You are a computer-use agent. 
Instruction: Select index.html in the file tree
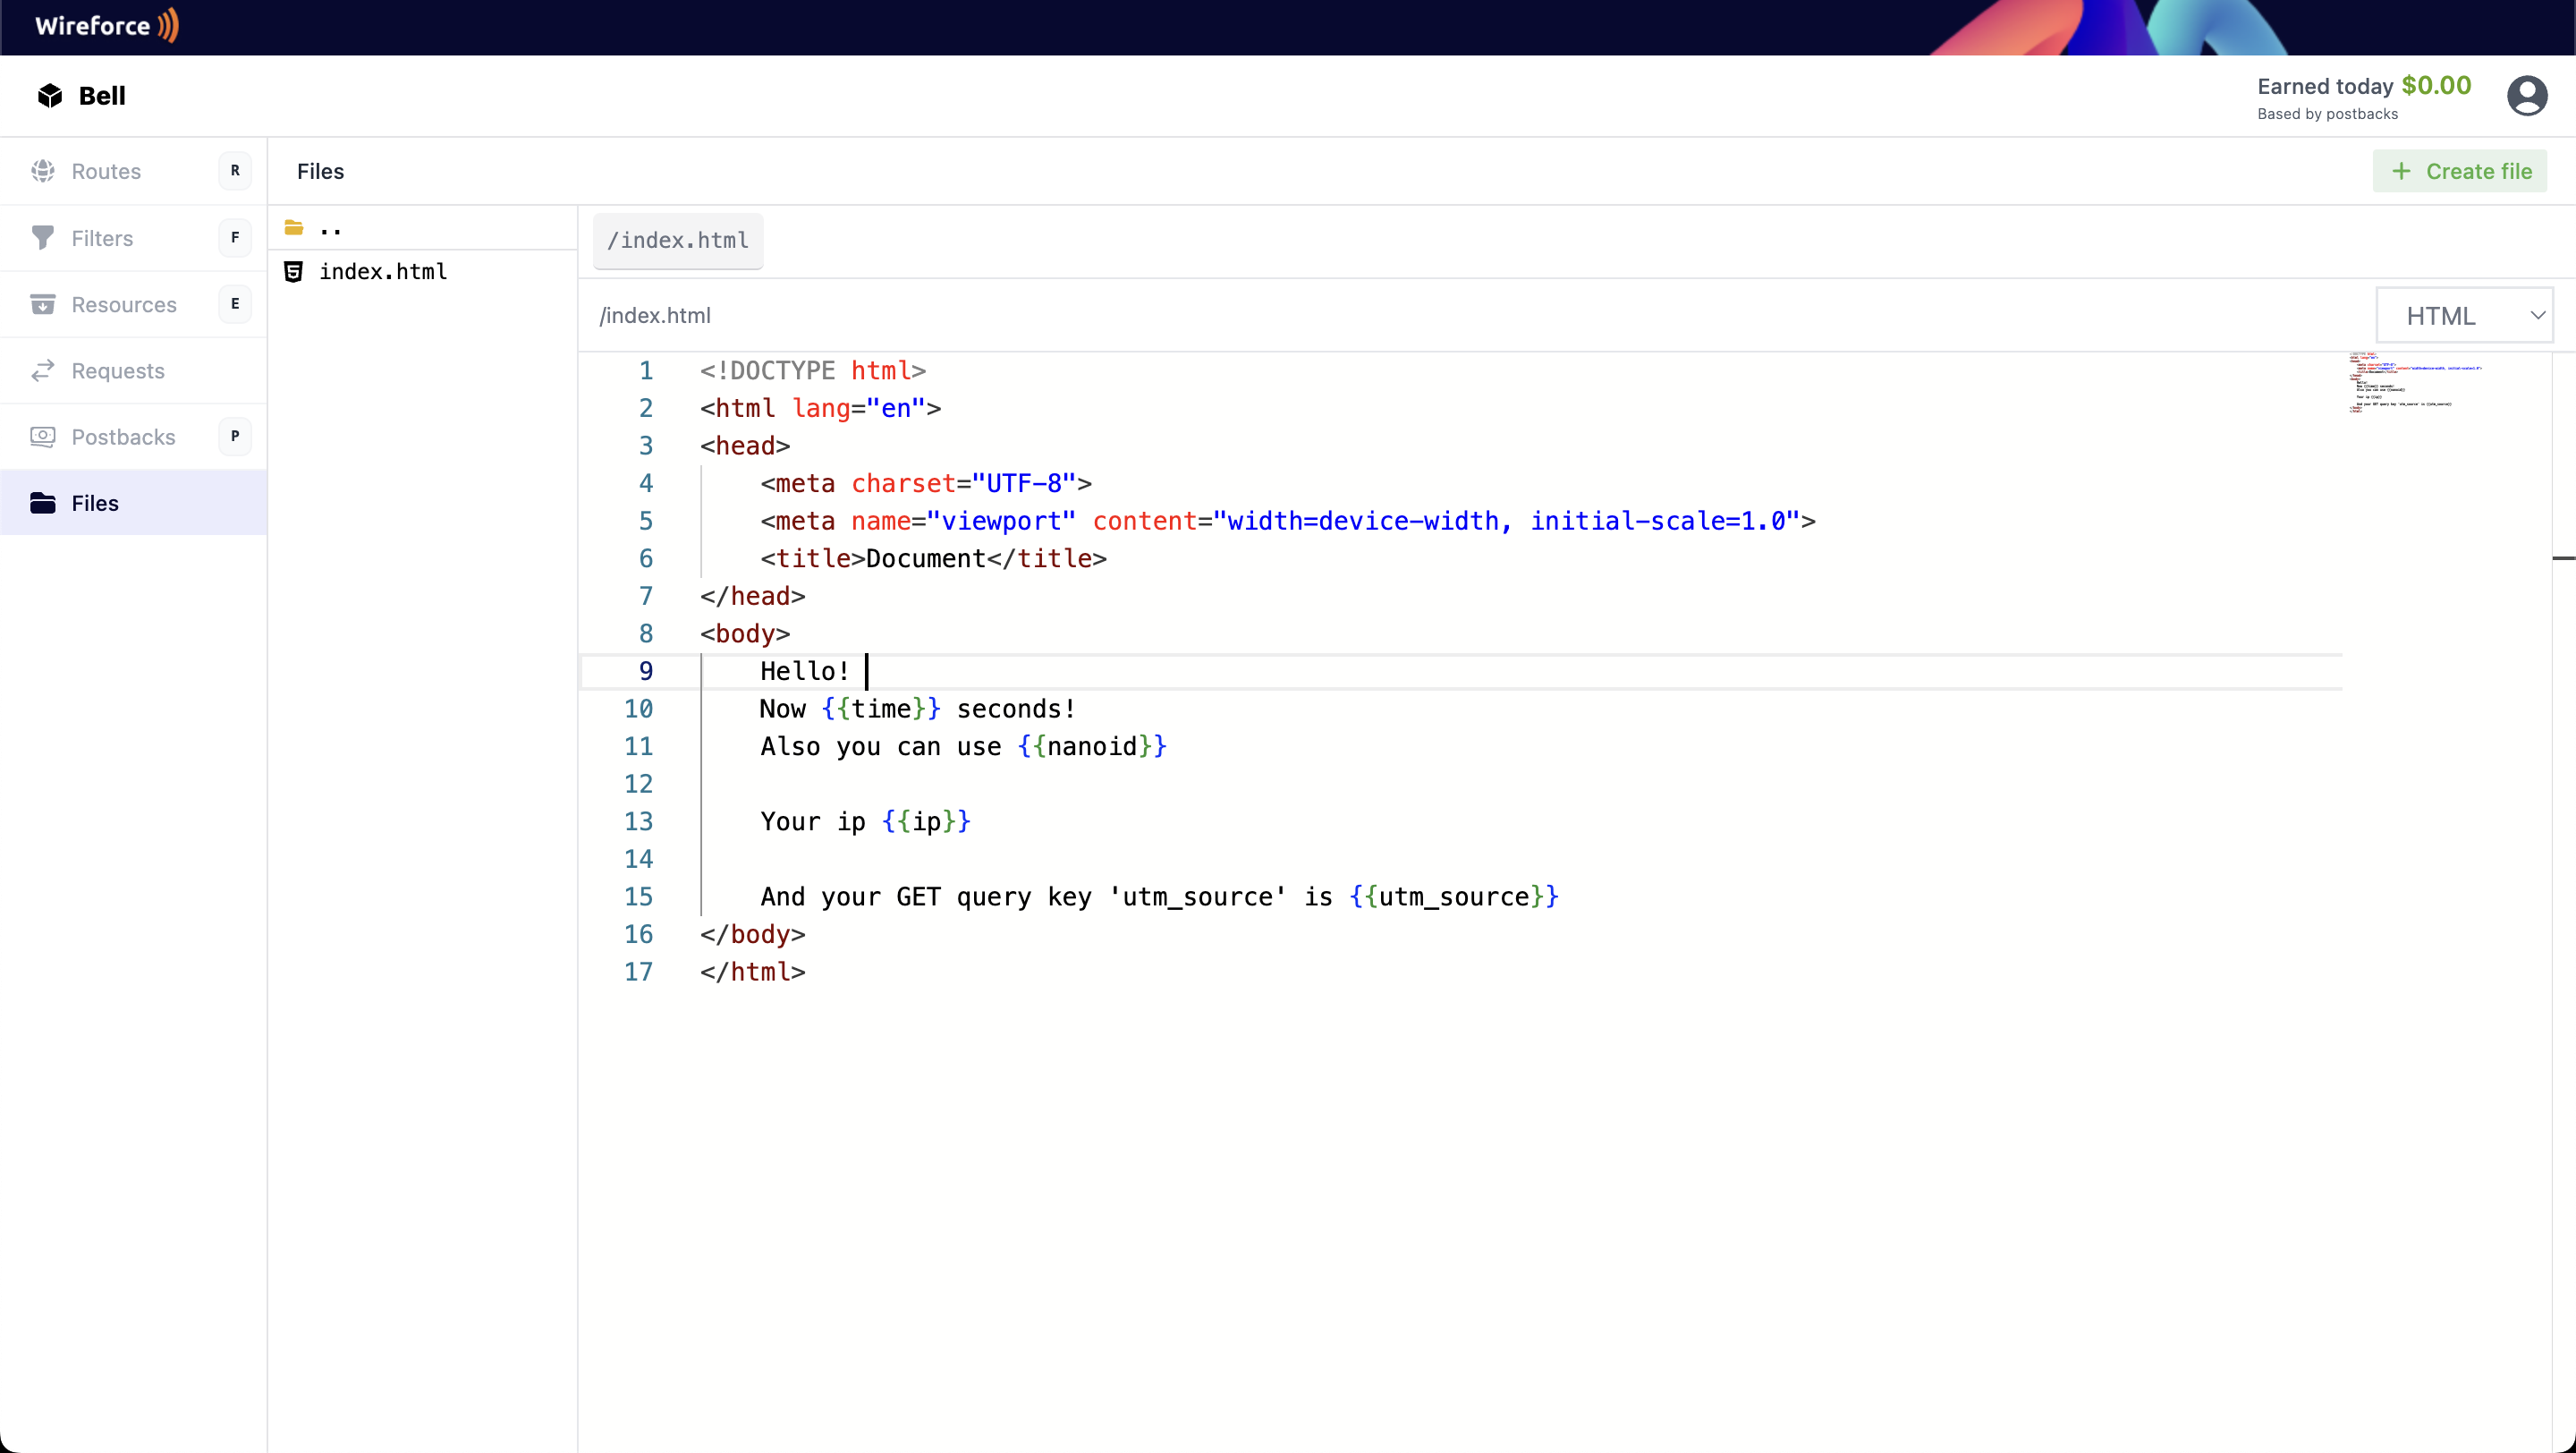383,272
